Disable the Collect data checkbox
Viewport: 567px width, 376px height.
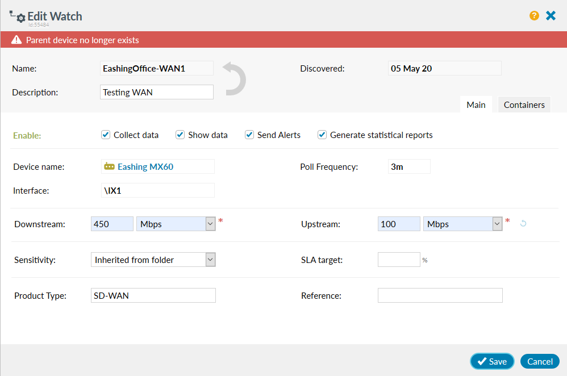[x=105, y=135]
